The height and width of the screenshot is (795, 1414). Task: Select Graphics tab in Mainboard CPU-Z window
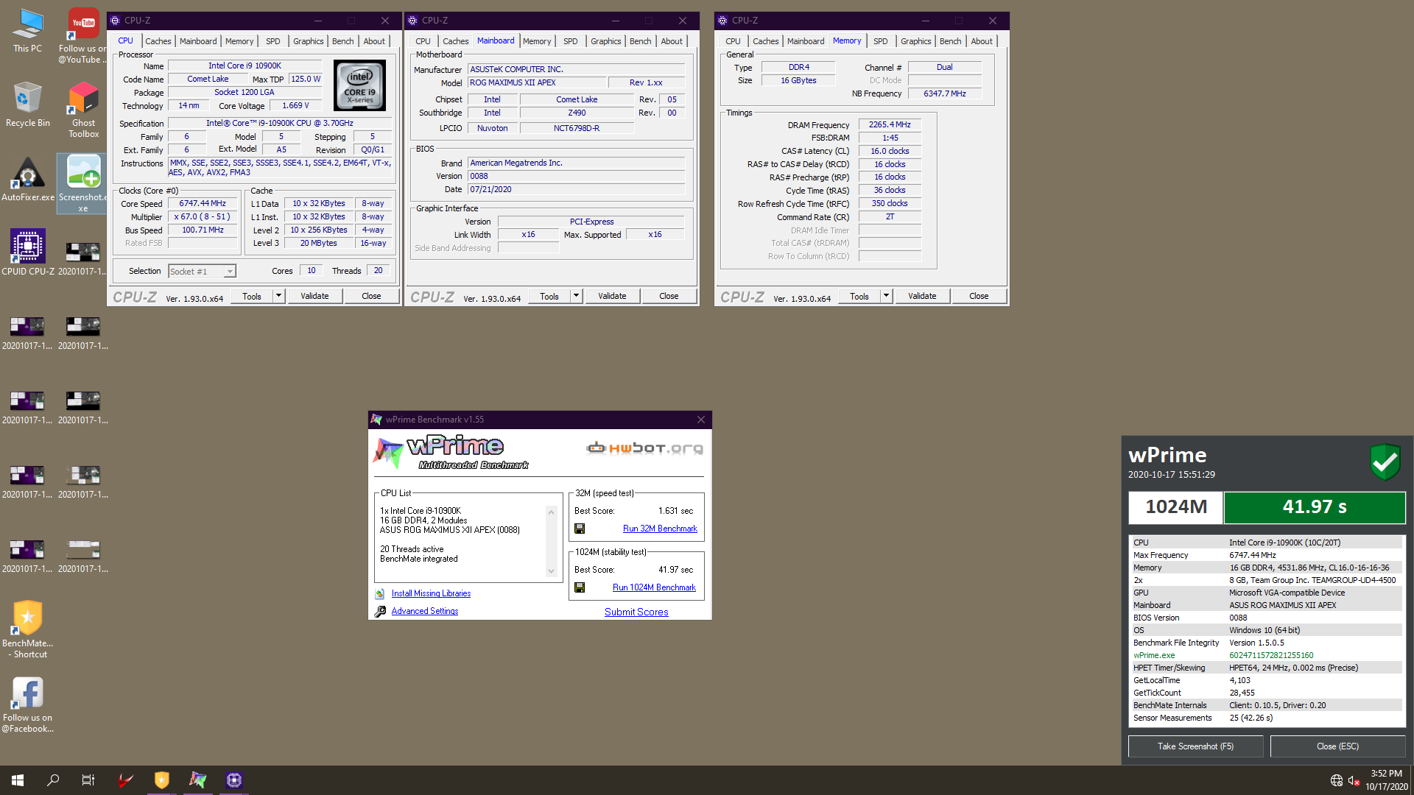(x=605, y=41)
